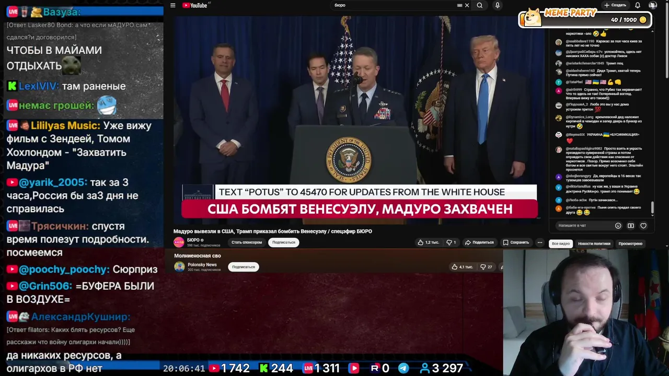Open more actions three-dot menu
669x376 pixels.
click(x=540, y=242)
